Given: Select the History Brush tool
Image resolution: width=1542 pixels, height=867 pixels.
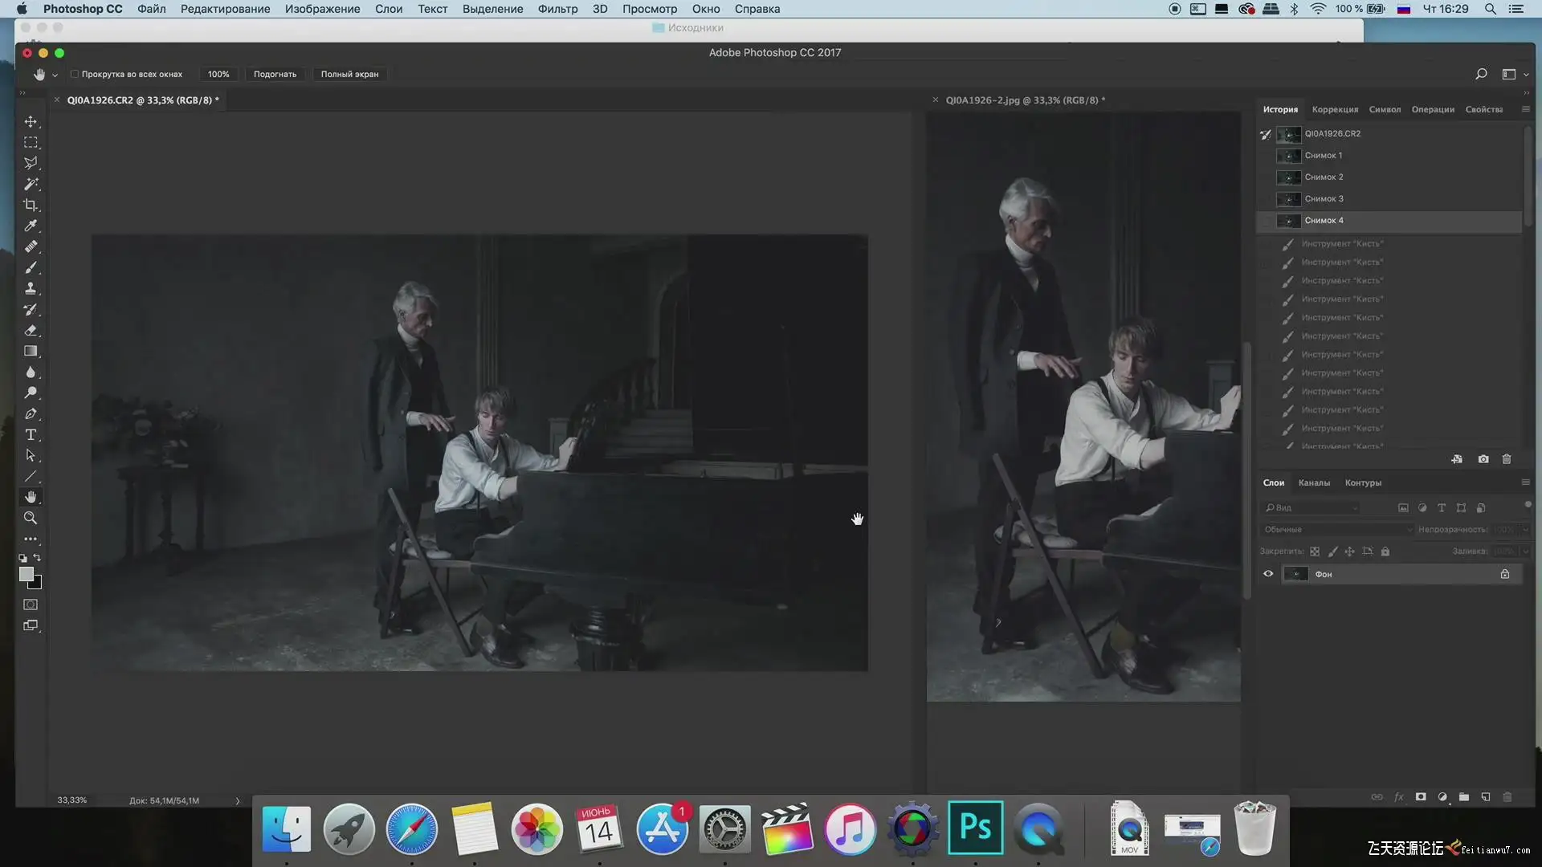Looking at the screenshot, I should 31,309.
